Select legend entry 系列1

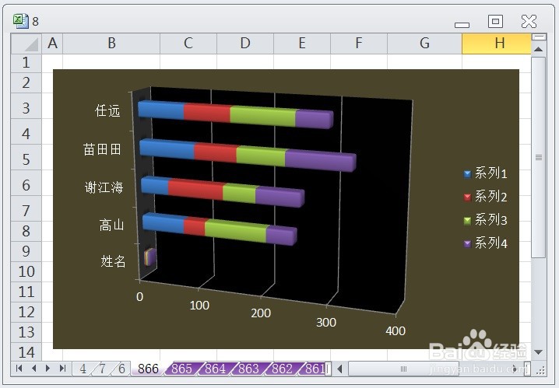pos(486,173)
